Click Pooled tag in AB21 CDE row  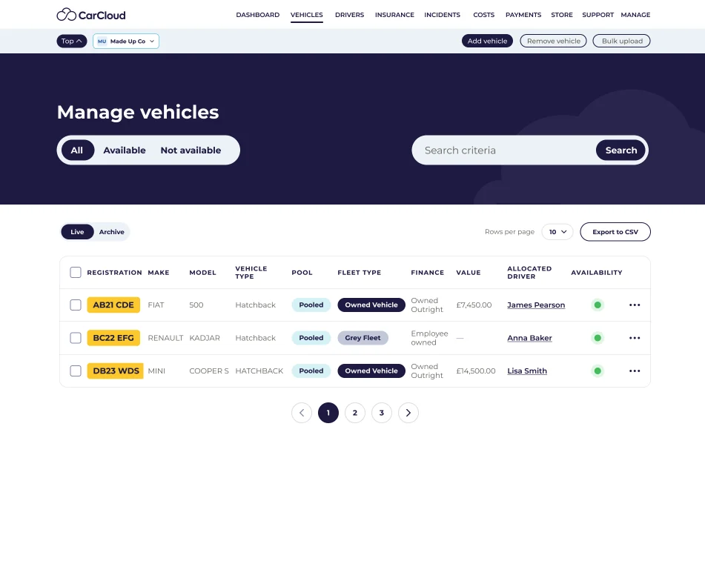(x=311, y=305)
